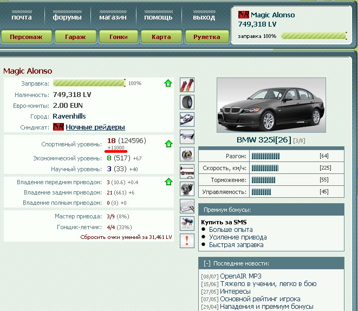The width and height of the screenshot is (358, 311).
Task: Go to the Гараж tab
Action: coord(75,37)
